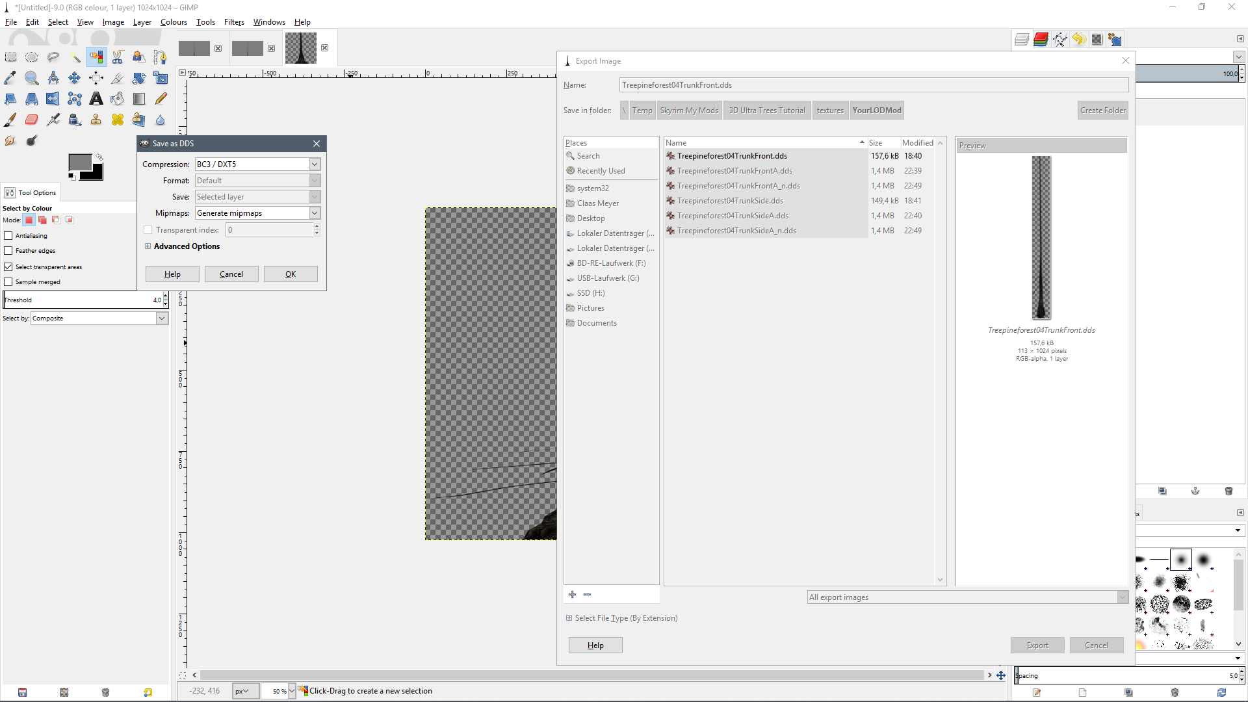Pick the Eraser tool

[x=32, y=120]
